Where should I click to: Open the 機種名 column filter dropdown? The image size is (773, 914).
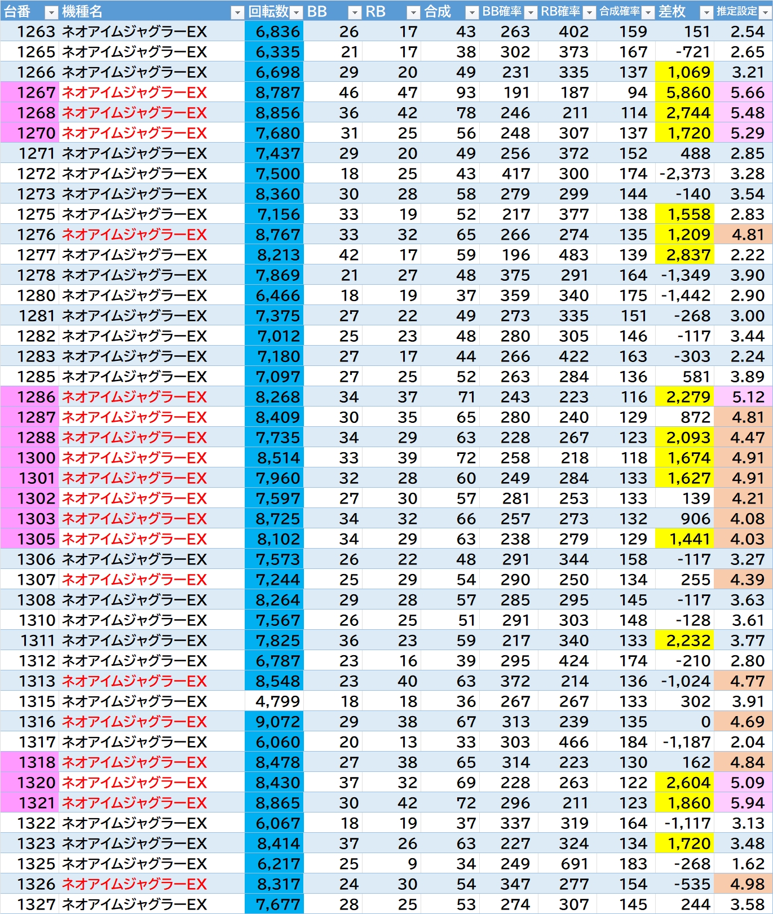pos(237,12)
